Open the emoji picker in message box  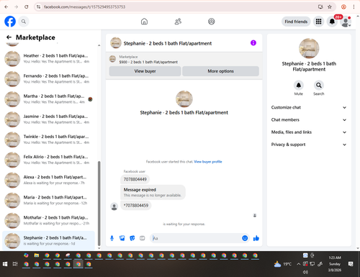[245, 238]
